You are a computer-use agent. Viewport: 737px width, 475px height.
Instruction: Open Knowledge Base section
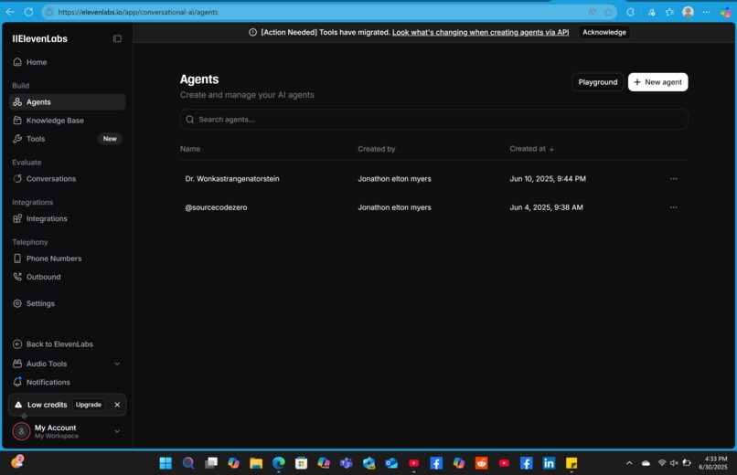[x=55, y=121]
